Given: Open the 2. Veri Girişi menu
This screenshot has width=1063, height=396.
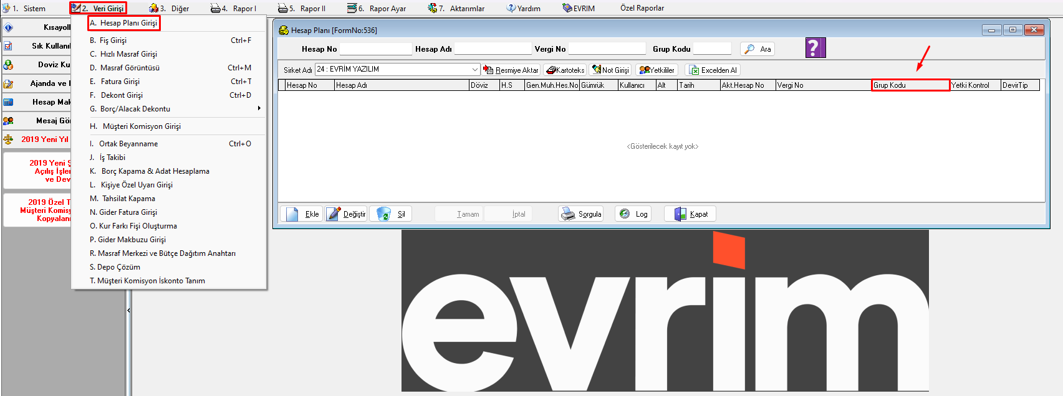Looking at the screenshot, I should (x=98, y=8).
